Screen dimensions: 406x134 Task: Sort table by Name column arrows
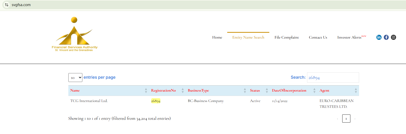(x=146, y=91)
